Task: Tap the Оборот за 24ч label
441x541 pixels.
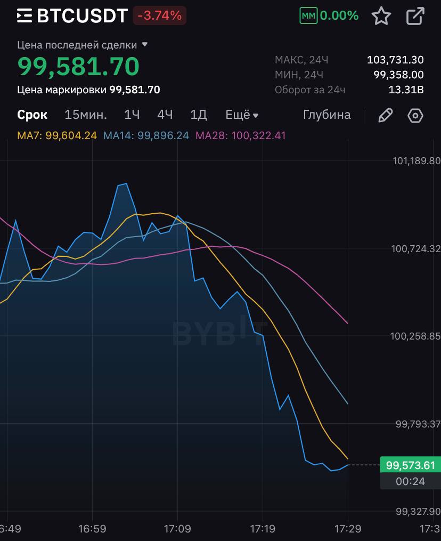Action: 310,90
